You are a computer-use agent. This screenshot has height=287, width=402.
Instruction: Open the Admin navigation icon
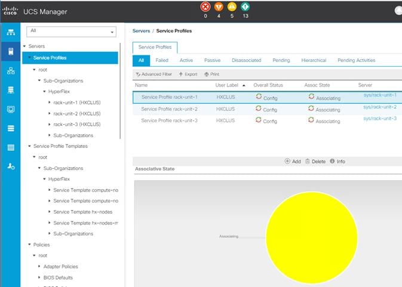[11, 166]
